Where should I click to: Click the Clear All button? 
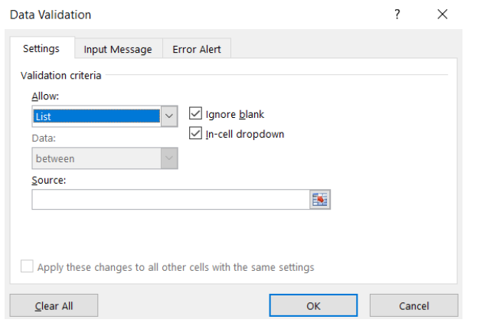point(54,305)
